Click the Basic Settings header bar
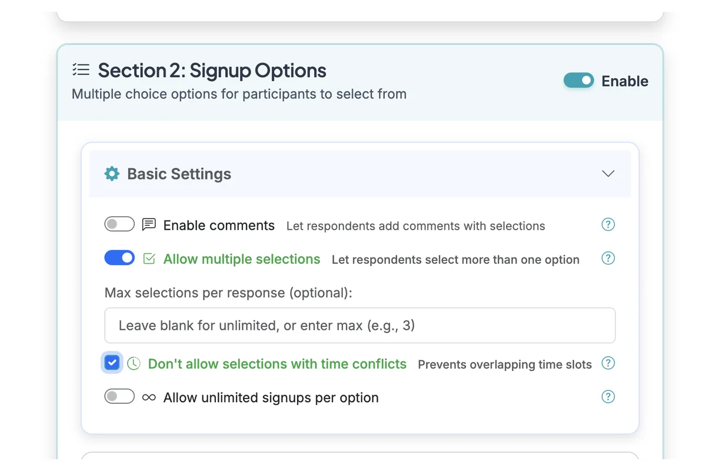706x471 pixels. 359,174
